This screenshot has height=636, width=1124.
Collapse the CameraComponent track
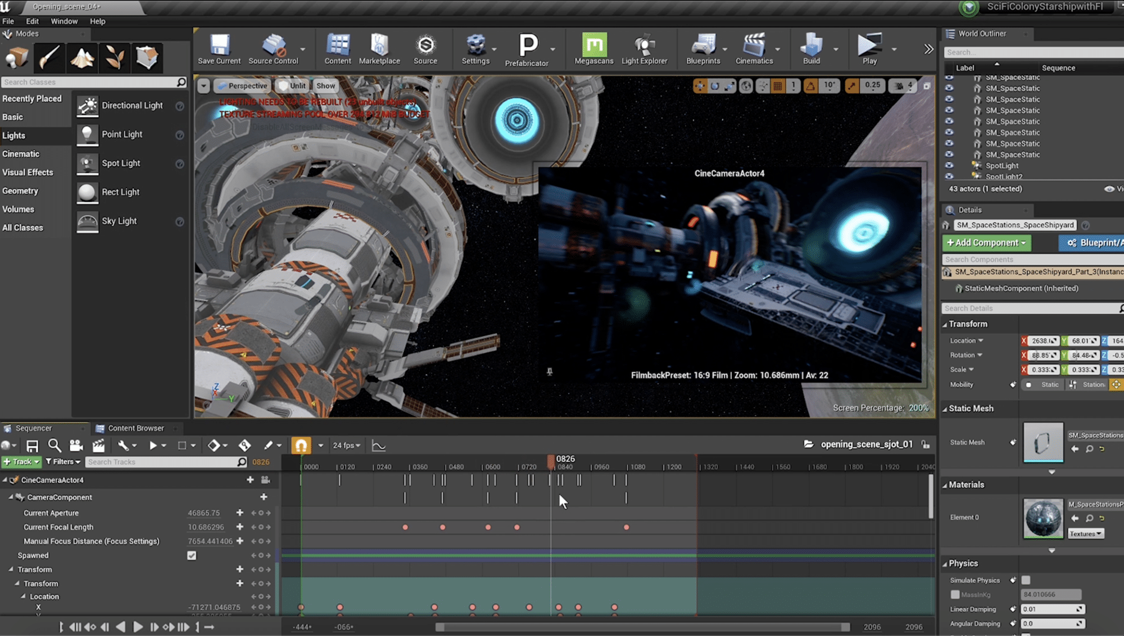point(11,497)
